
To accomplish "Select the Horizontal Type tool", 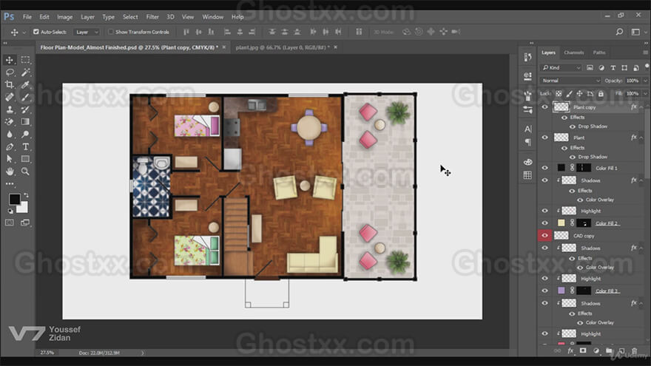I will click(25, 146).
